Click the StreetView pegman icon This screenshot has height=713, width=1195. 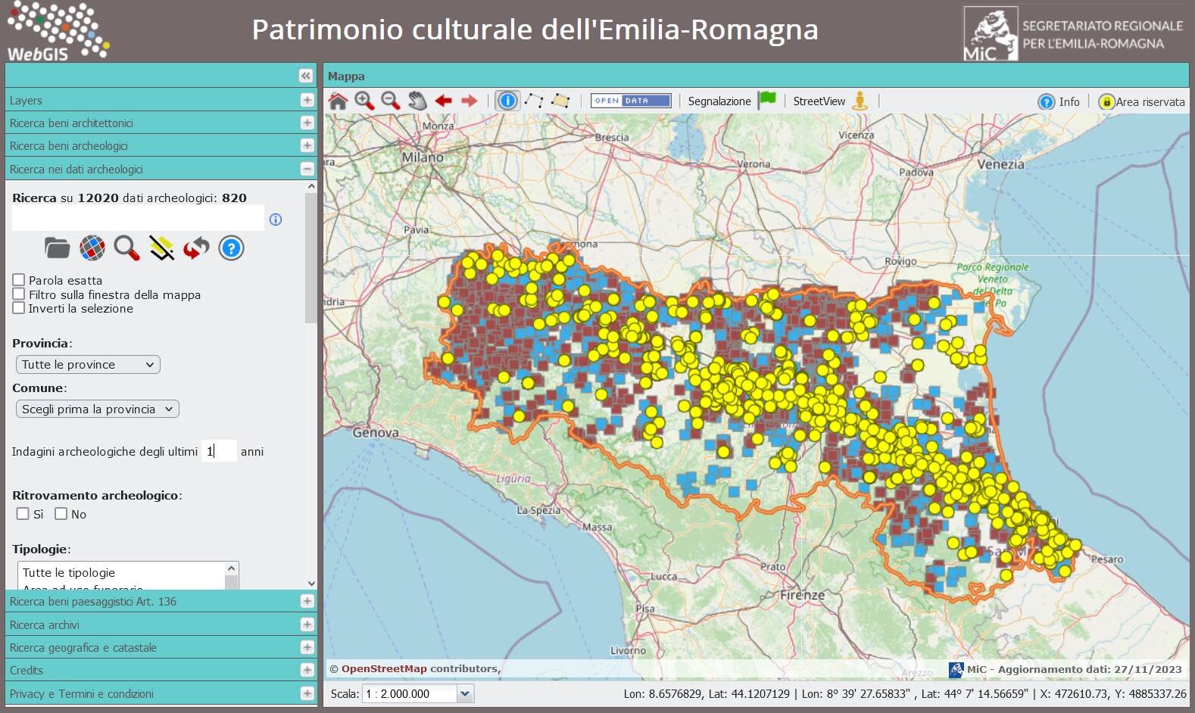tap(860, 101)
